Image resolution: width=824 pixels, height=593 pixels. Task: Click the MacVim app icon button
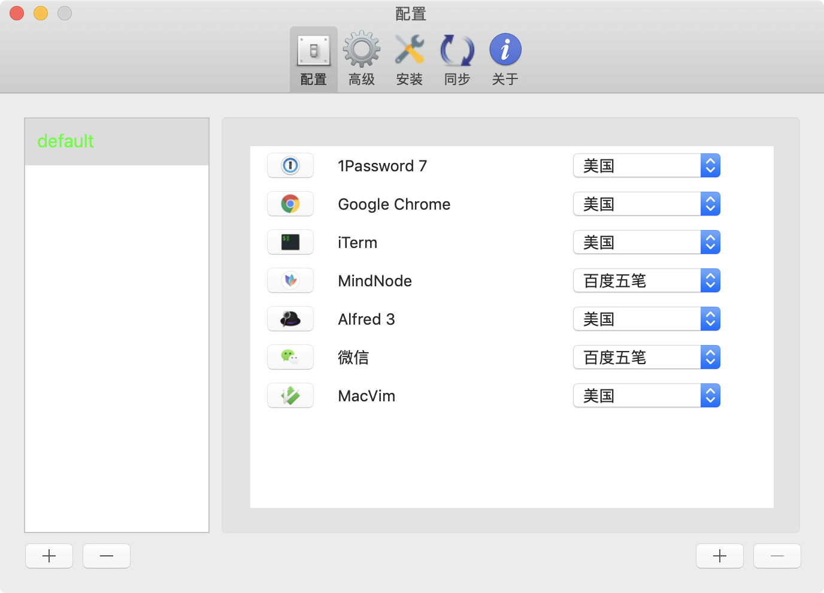[x=290, y=395]
